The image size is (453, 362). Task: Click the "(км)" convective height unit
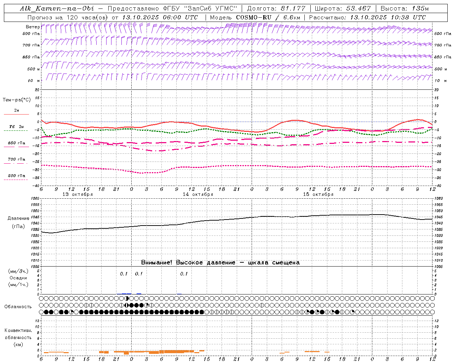coord(18,344)
